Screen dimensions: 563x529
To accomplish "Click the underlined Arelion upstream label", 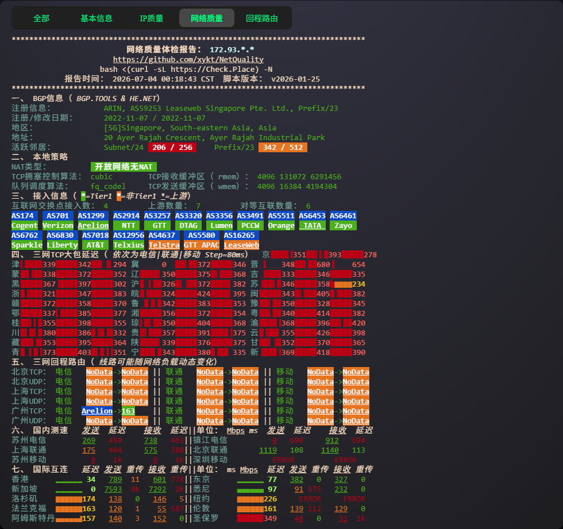I will coord(93,225).
